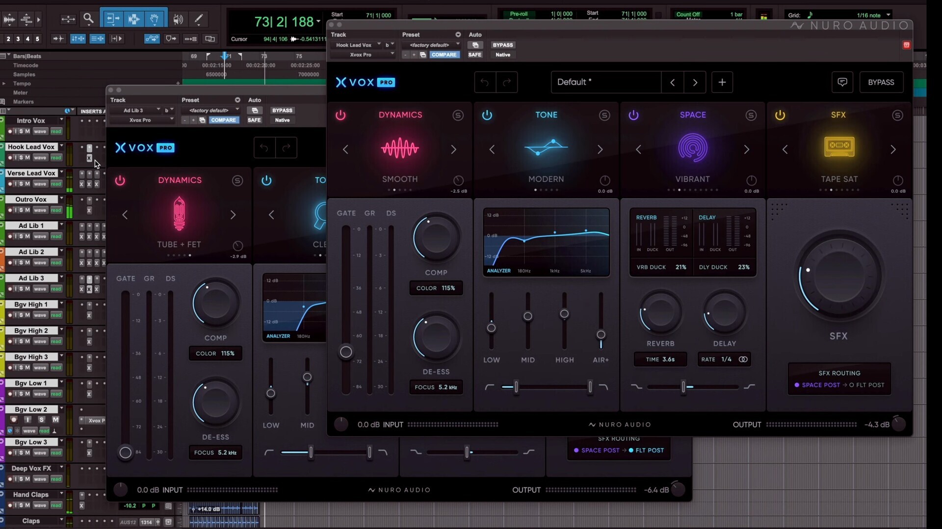The height and width of the screenshot is (529, 942).
Task: Click redo arrow in front Vox Pro window
Action: [x=507, y=82]
